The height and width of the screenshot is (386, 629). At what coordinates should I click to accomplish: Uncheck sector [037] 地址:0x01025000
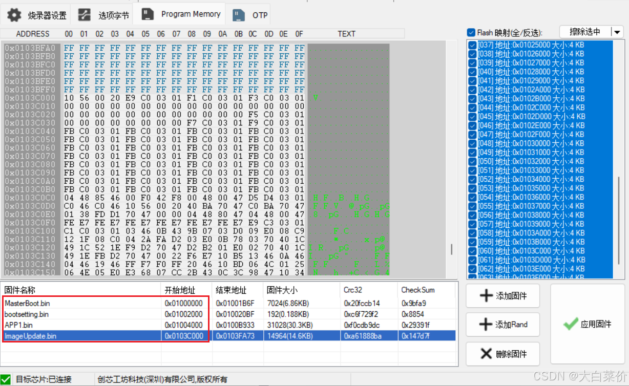pyautogui.click(x=472, y=45)
